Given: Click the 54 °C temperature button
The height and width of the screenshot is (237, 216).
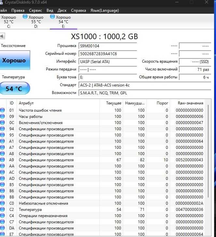Looking at the screenshot, I should pyautogui.click(x=15, y=88).
